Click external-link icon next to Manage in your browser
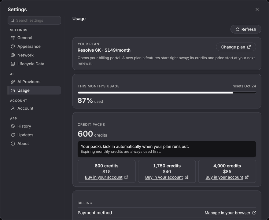 [254, 213]
